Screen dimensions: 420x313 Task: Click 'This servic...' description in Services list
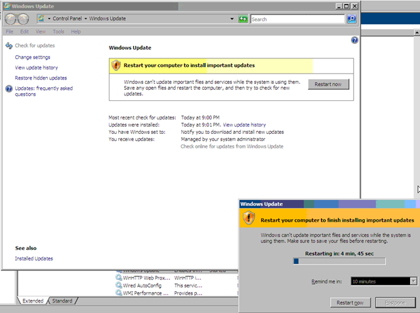(x=188, y=285)
